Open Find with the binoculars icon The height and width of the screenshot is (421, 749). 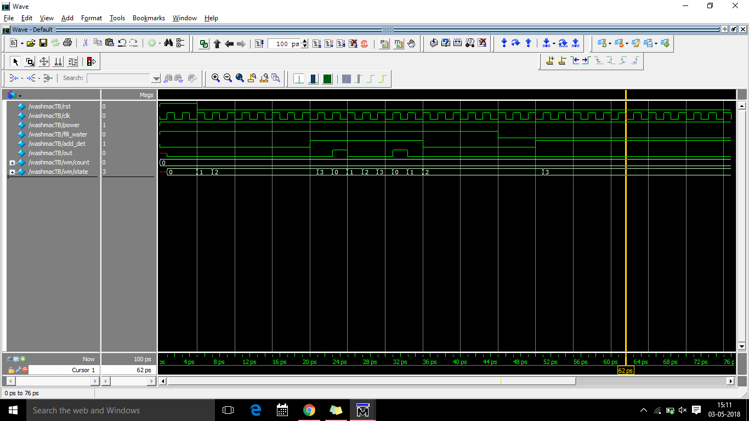(x=169, y=43)
